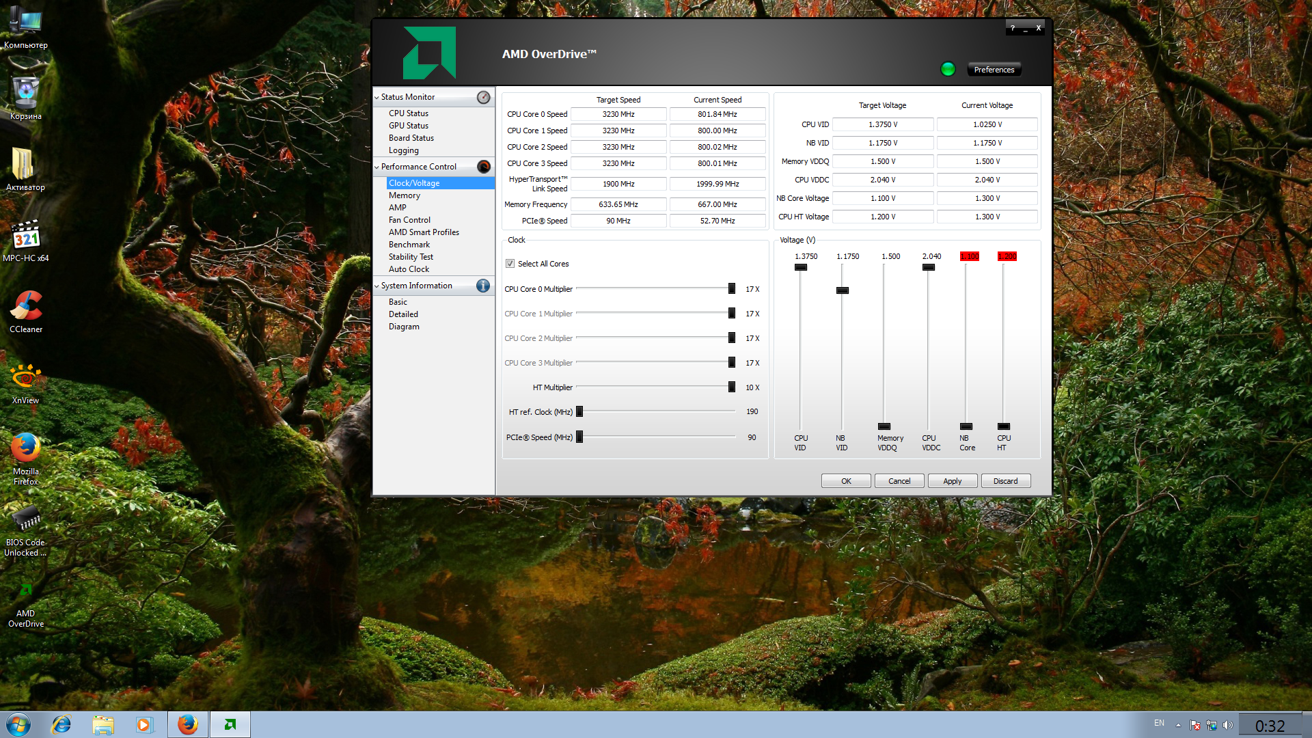Uncheck the Select All Cores checkbox
Screen dimensions: 1312x738
tap(510, 264)
